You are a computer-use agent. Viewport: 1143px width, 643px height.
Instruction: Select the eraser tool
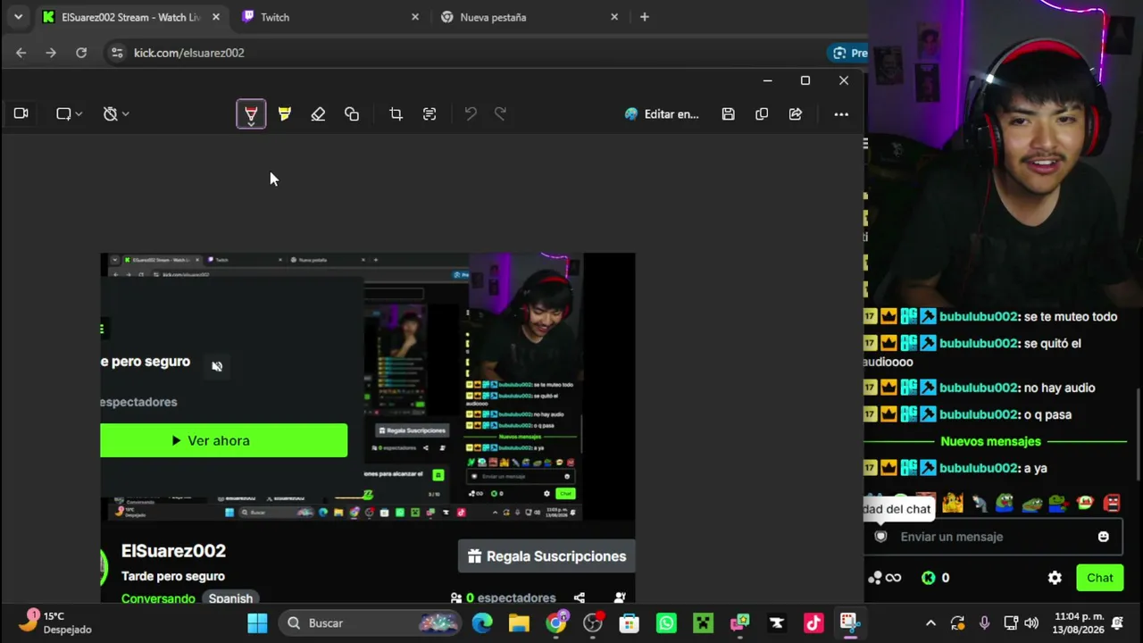point(318,114)
